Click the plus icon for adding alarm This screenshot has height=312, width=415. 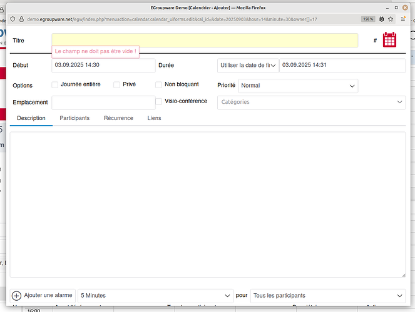(17, 296)
